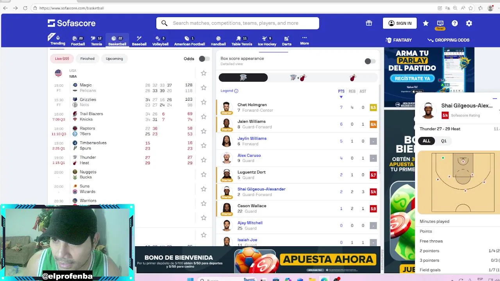The height and width of the screenshot is (281, 500).
Task: Favorite the Raptors vs 76ers match
Action: (x=204, y=131)
